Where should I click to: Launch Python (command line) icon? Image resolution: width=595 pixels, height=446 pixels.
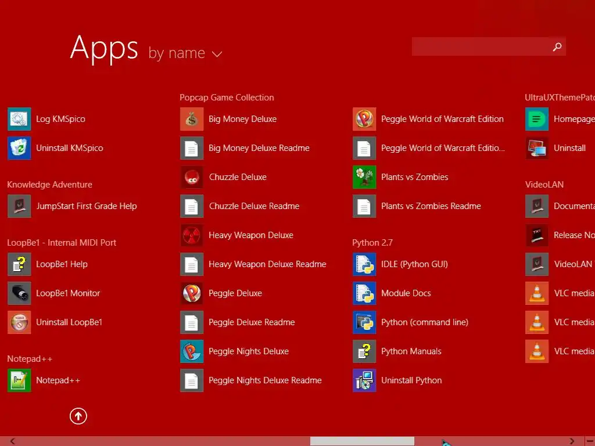point(364,322)
